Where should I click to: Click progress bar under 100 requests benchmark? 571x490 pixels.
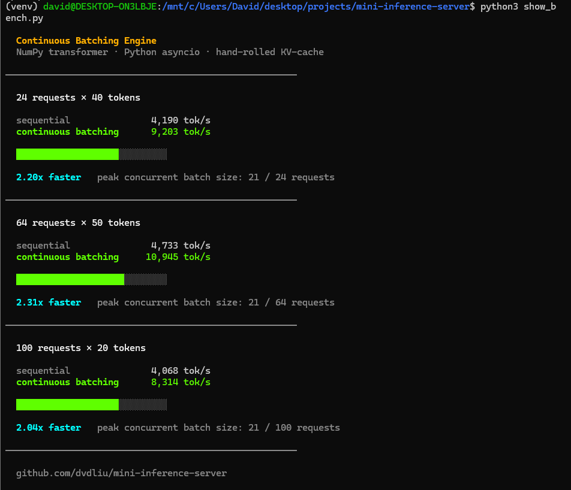pyautogui.click(x=92, y=404)
